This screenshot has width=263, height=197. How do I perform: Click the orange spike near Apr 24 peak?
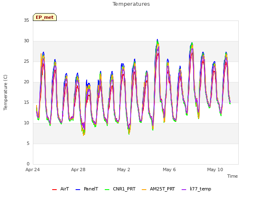41,54
